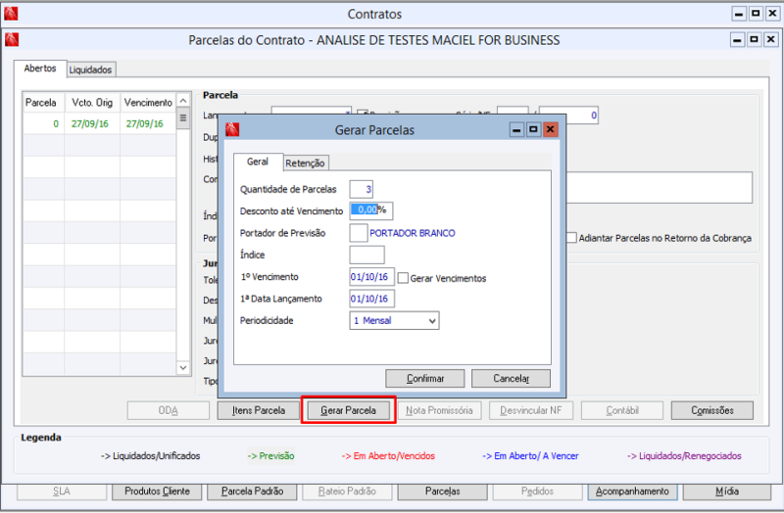Click the PORTADOR BRANCO text

413,233
